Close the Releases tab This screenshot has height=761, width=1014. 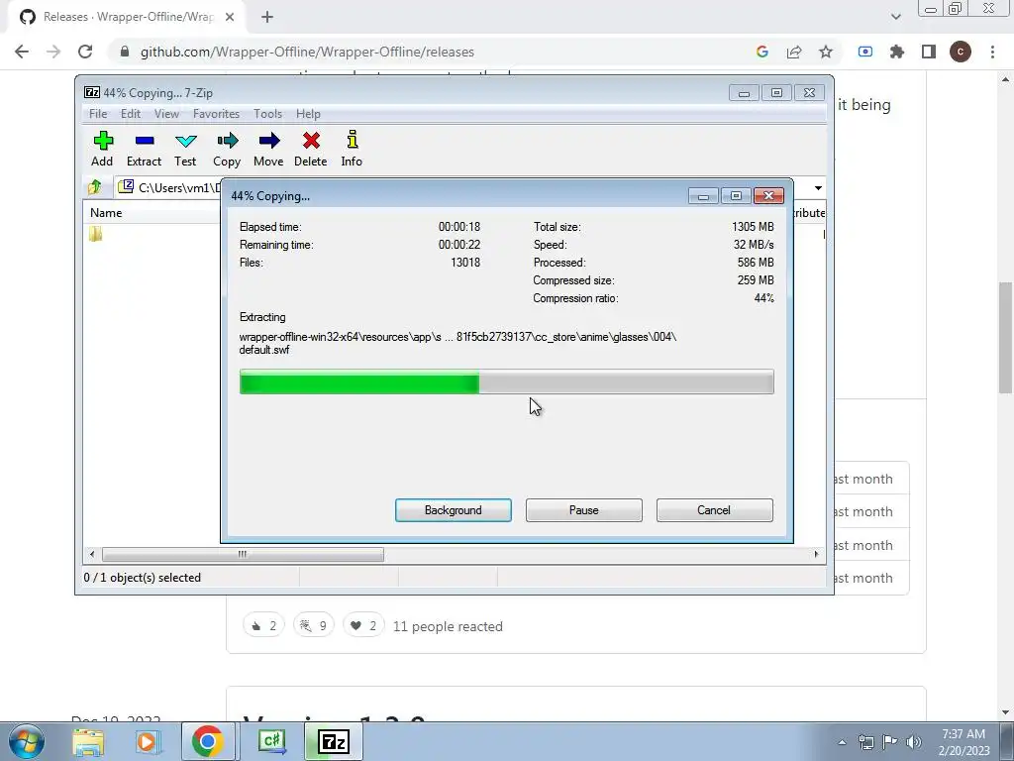point(230,18)
